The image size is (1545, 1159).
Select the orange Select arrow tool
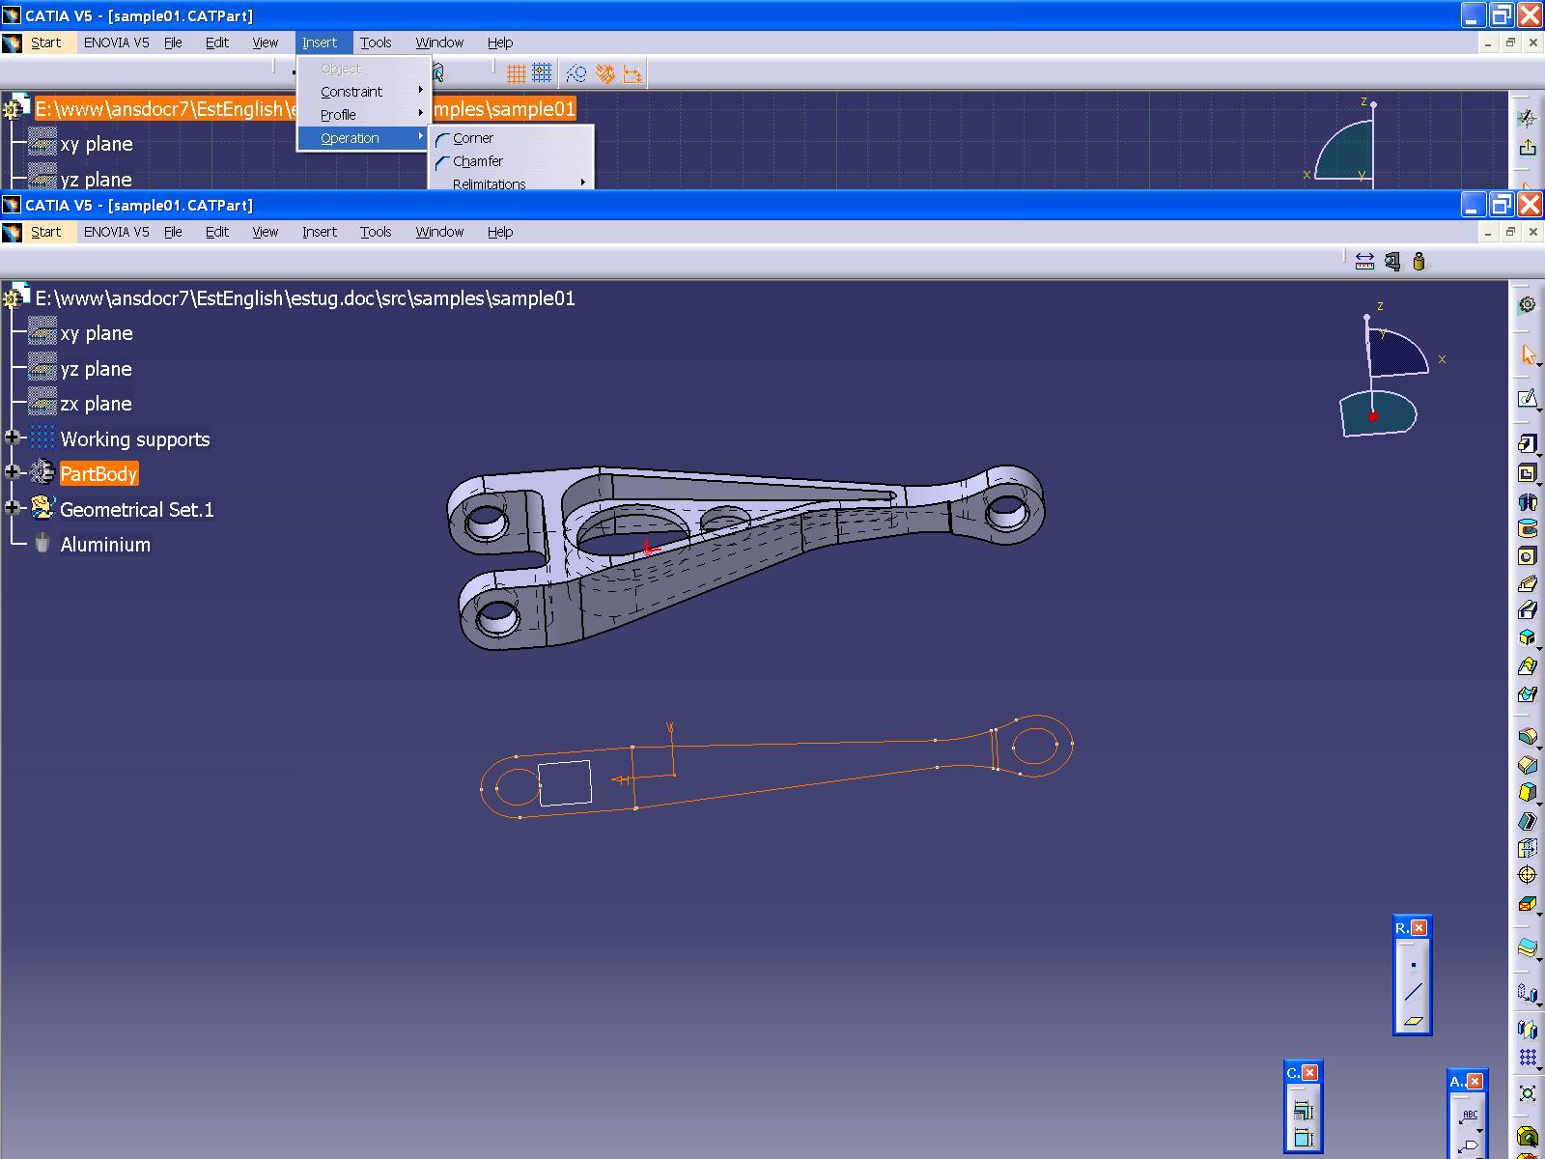(1527, 354)
